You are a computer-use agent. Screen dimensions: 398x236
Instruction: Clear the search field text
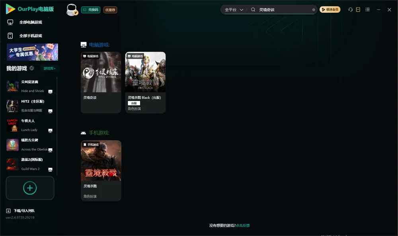pyautogui.click(x=314, y=10)
